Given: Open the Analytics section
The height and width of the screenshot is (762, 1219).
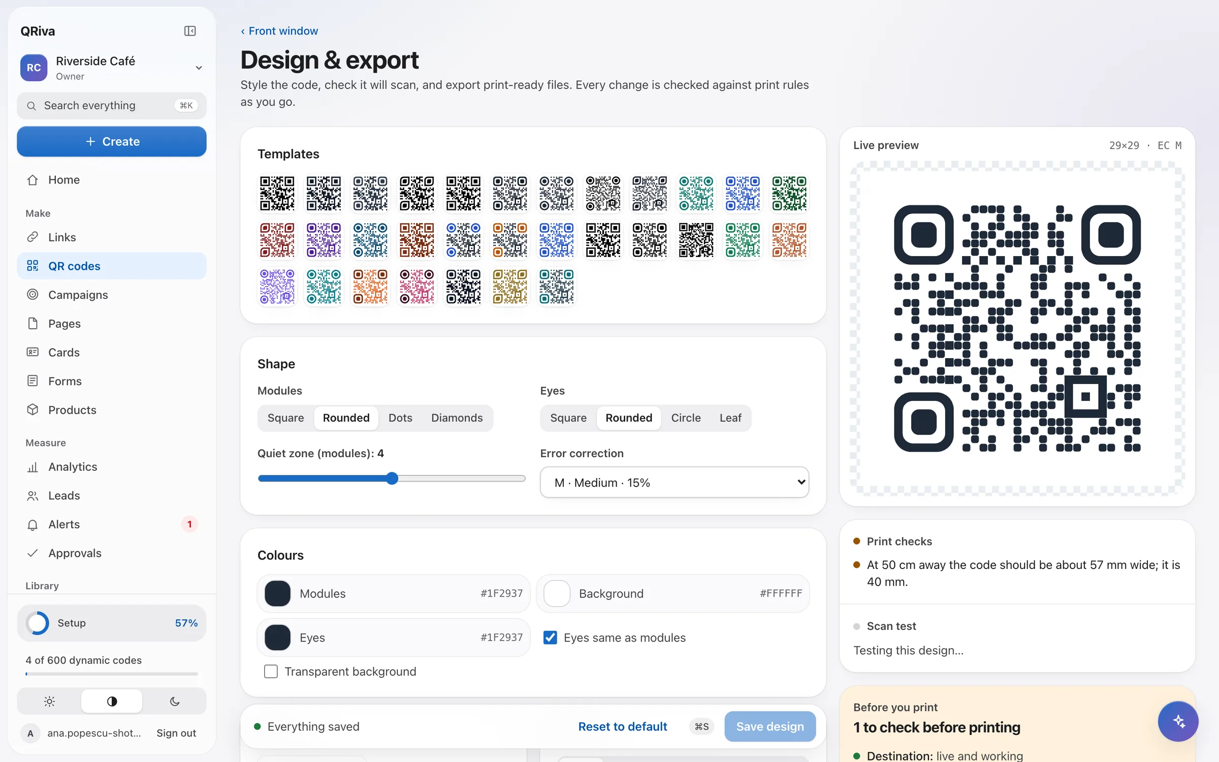Looking at the screenshot, I should [x=112, y=467].
